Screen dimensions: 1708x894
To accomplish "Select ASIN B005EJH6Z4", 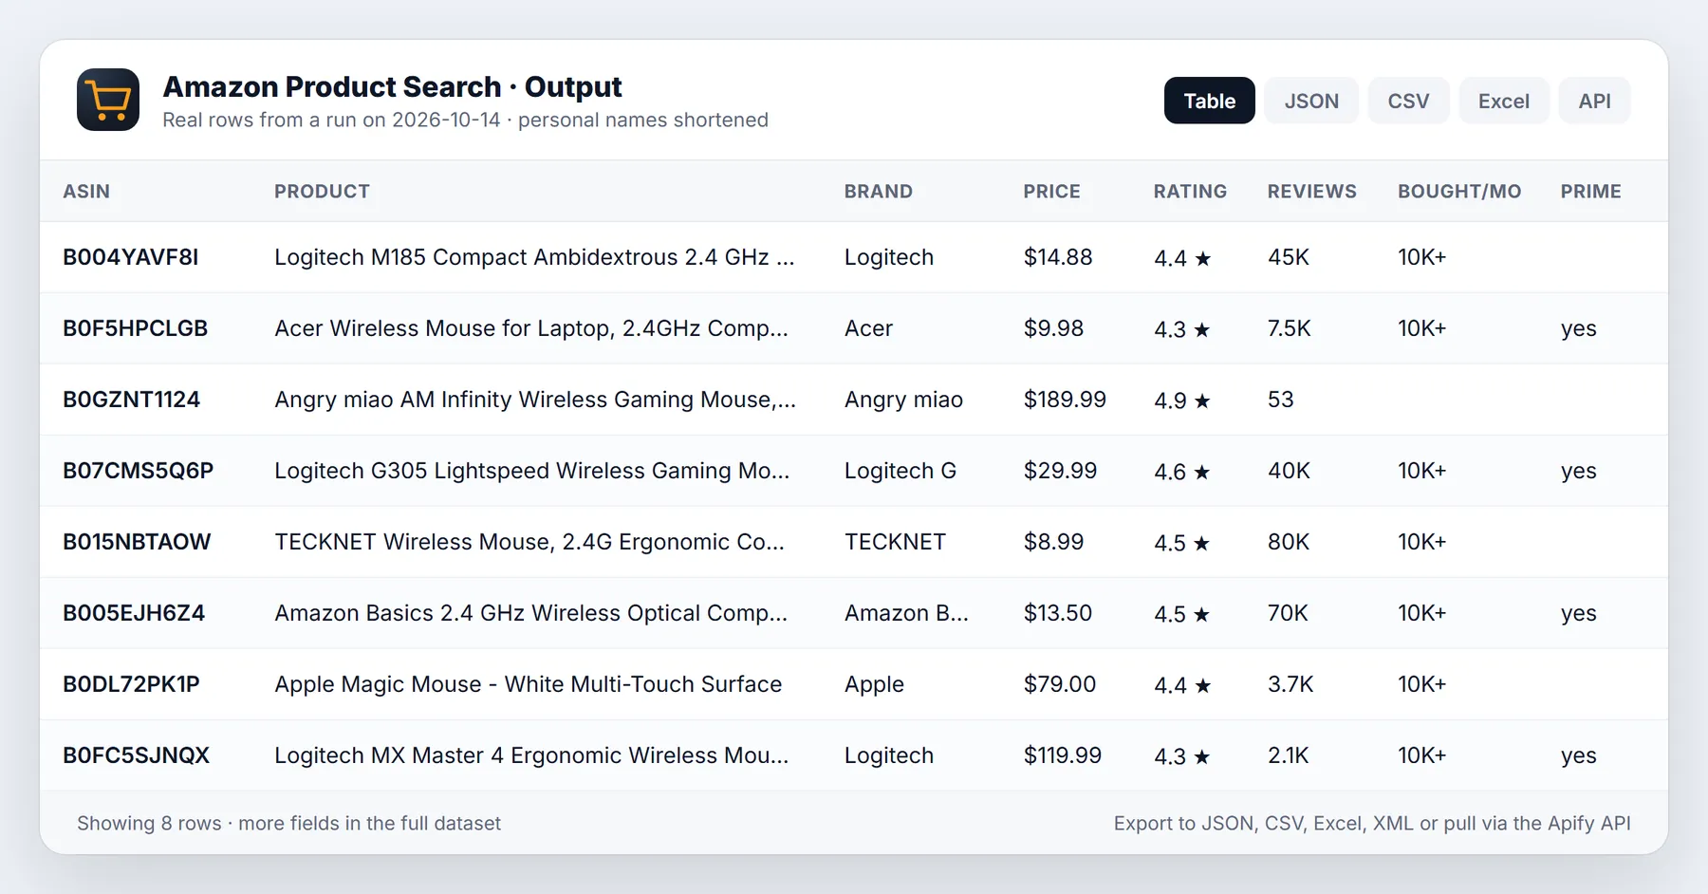I will tap(134, 613).
